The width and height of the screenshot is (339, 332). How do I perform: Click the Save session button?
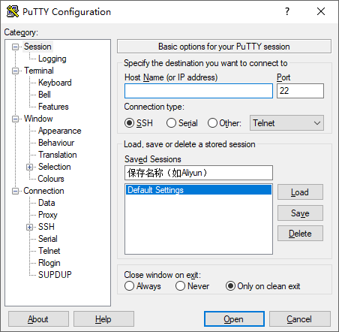[x=300, y=213]
